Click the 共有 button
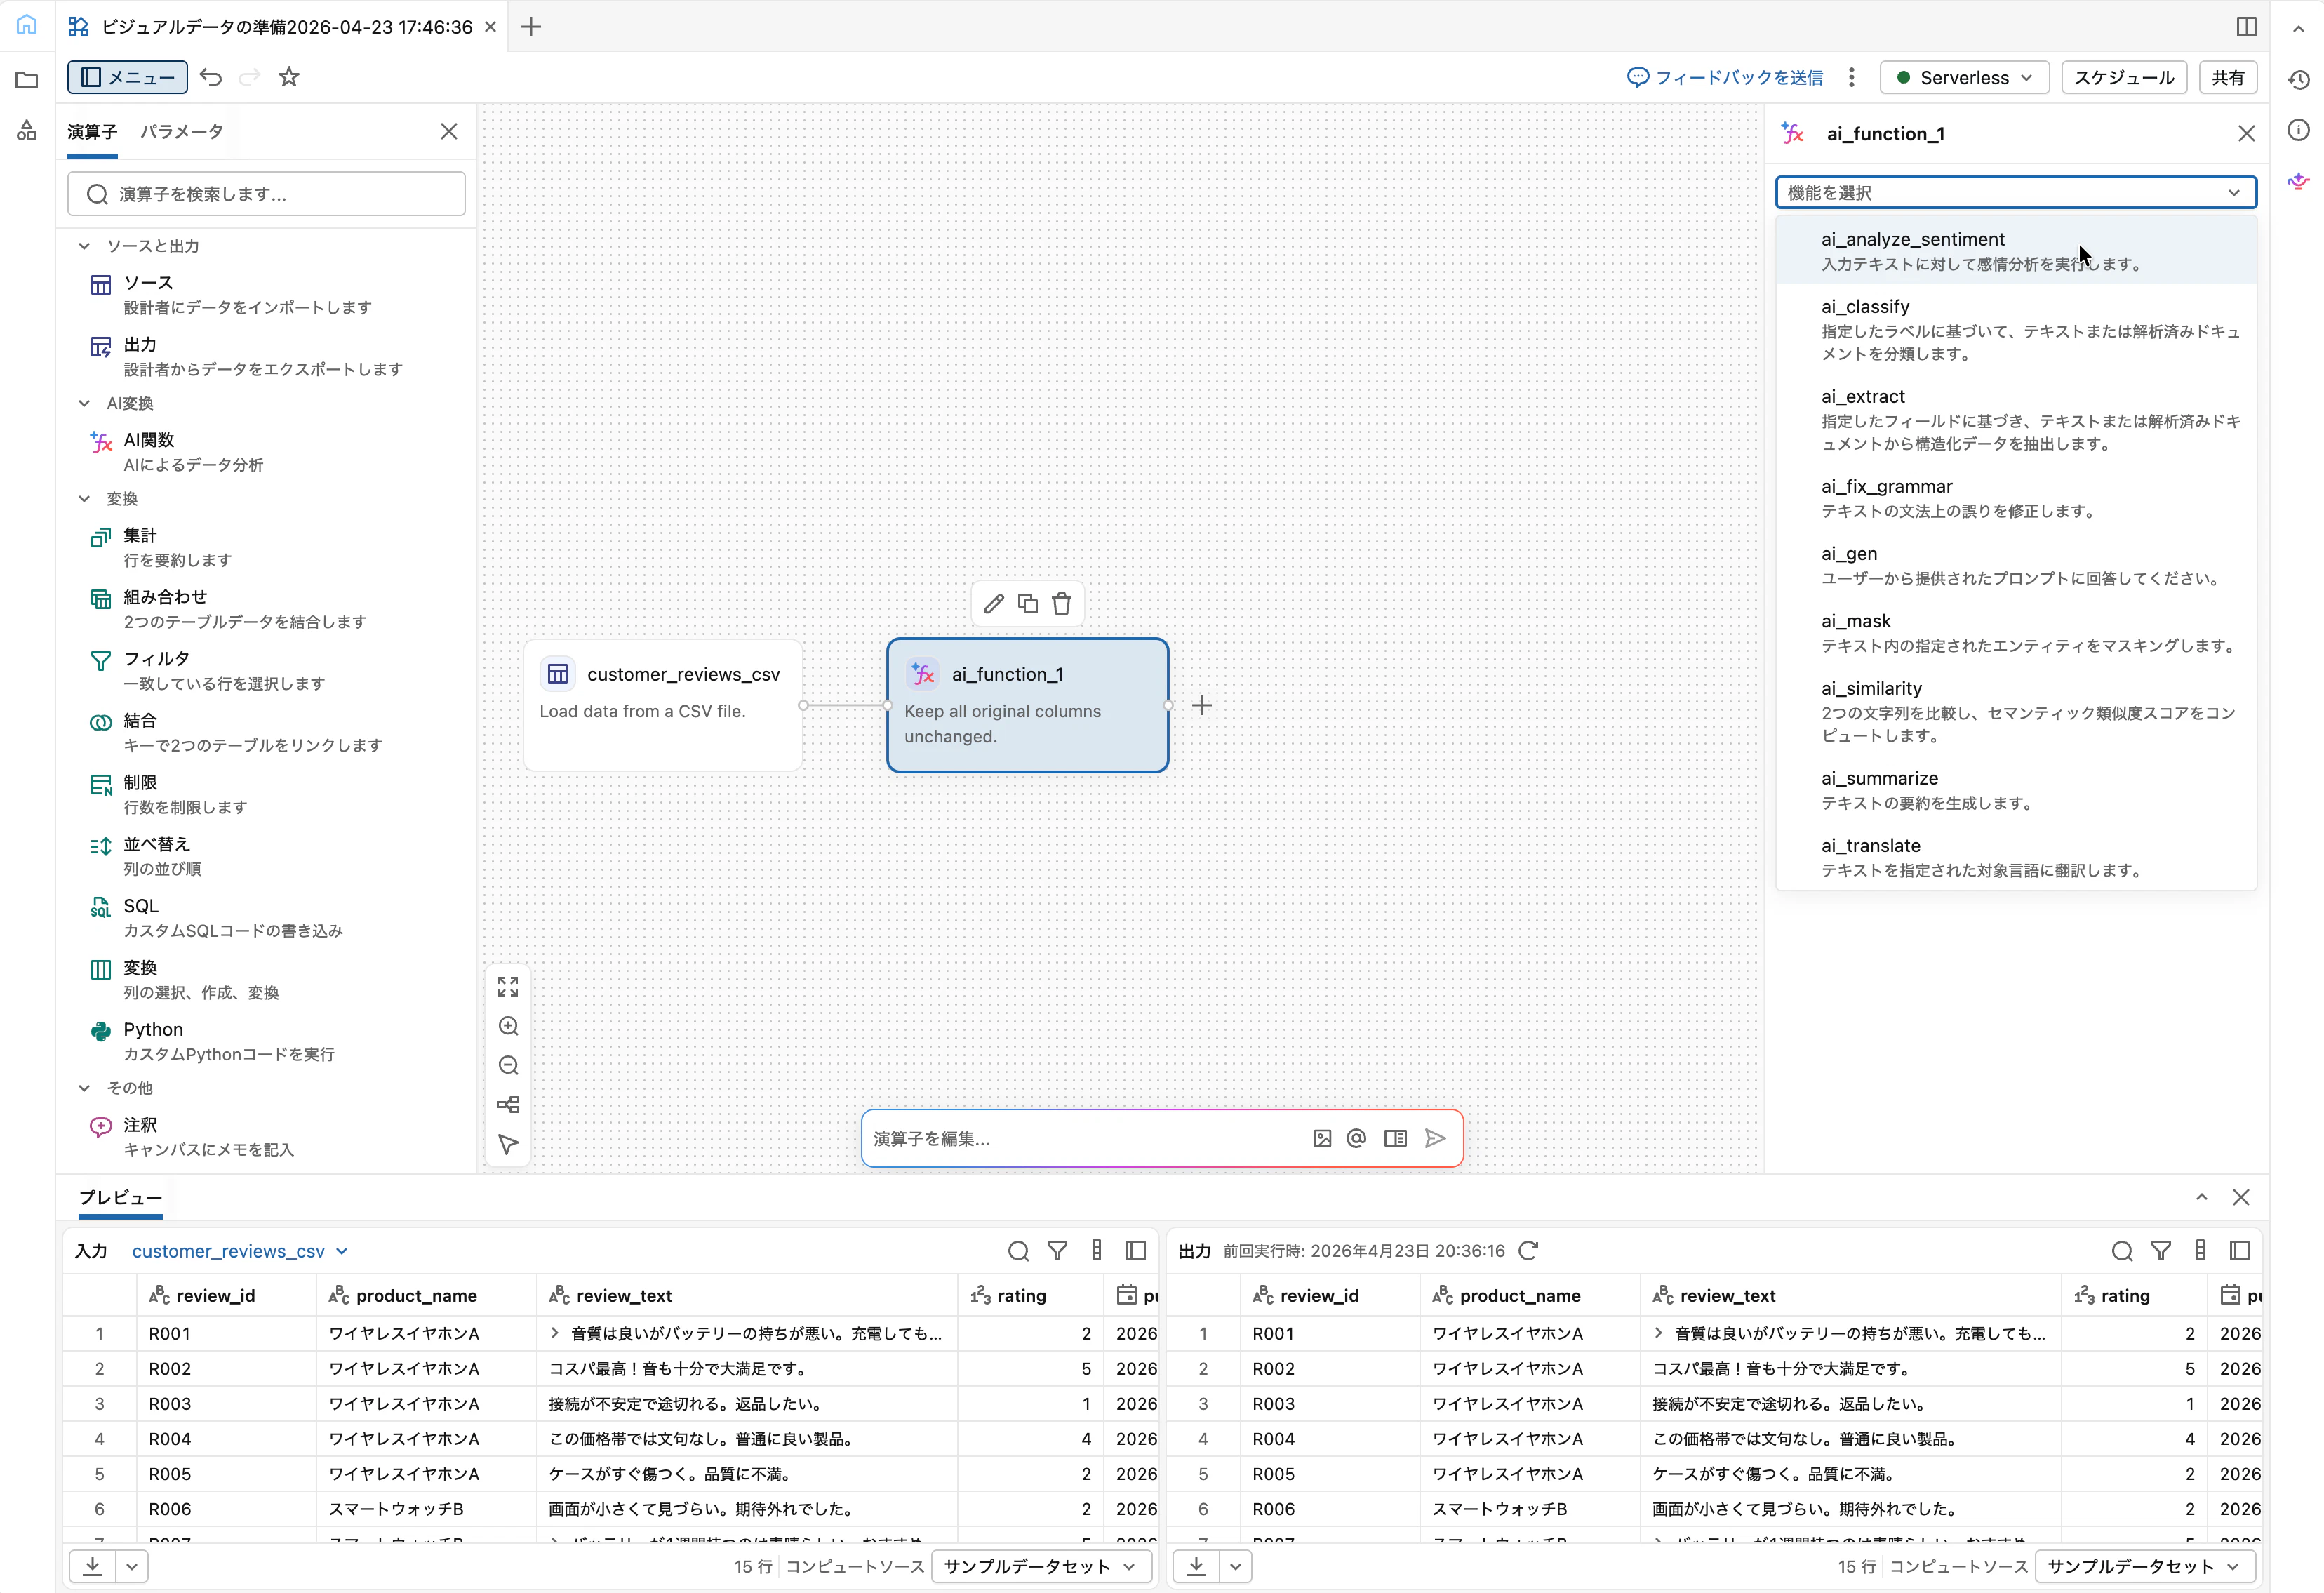 click(2227, 77)
